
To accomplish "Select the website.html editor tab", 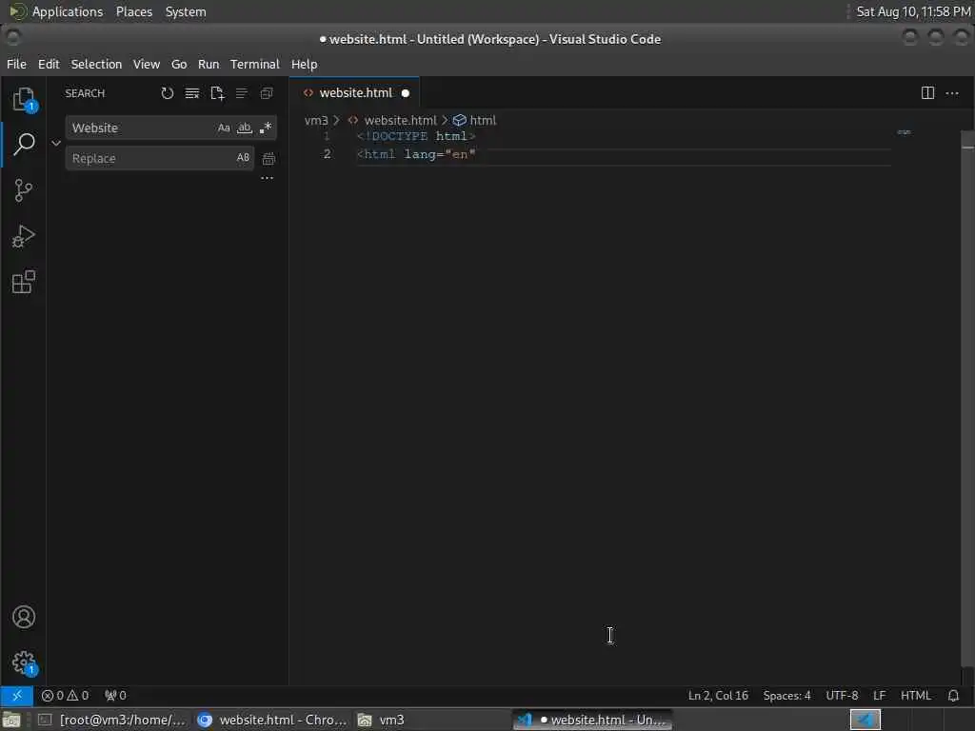I will [x=354, y=93].
